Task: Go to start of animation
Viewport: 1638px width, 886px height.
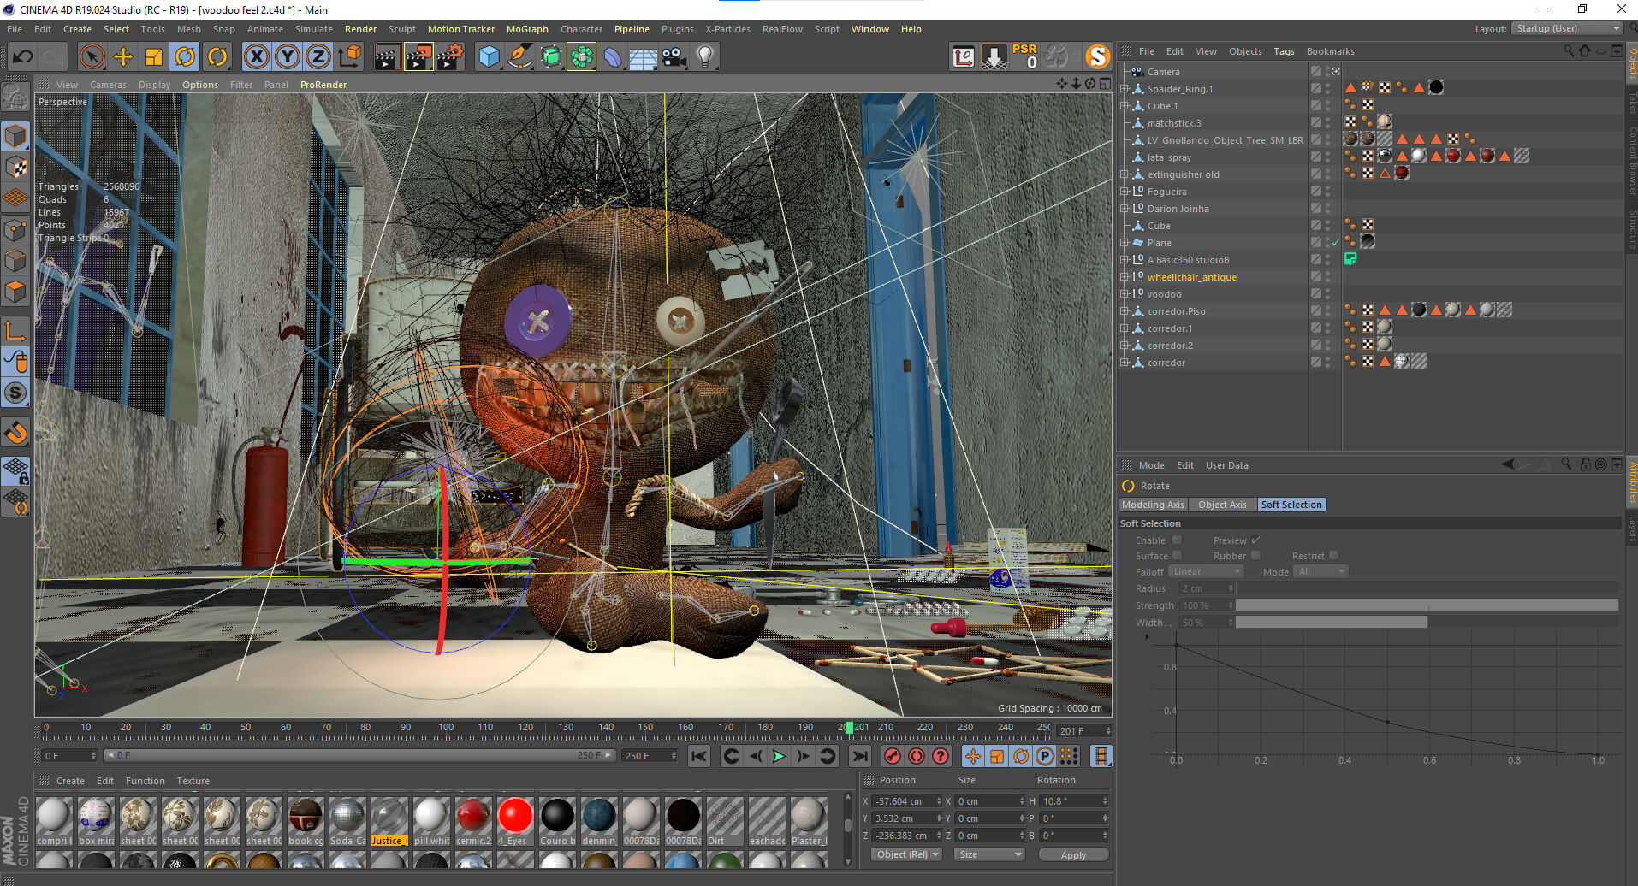Action: [x=699, y=756]
